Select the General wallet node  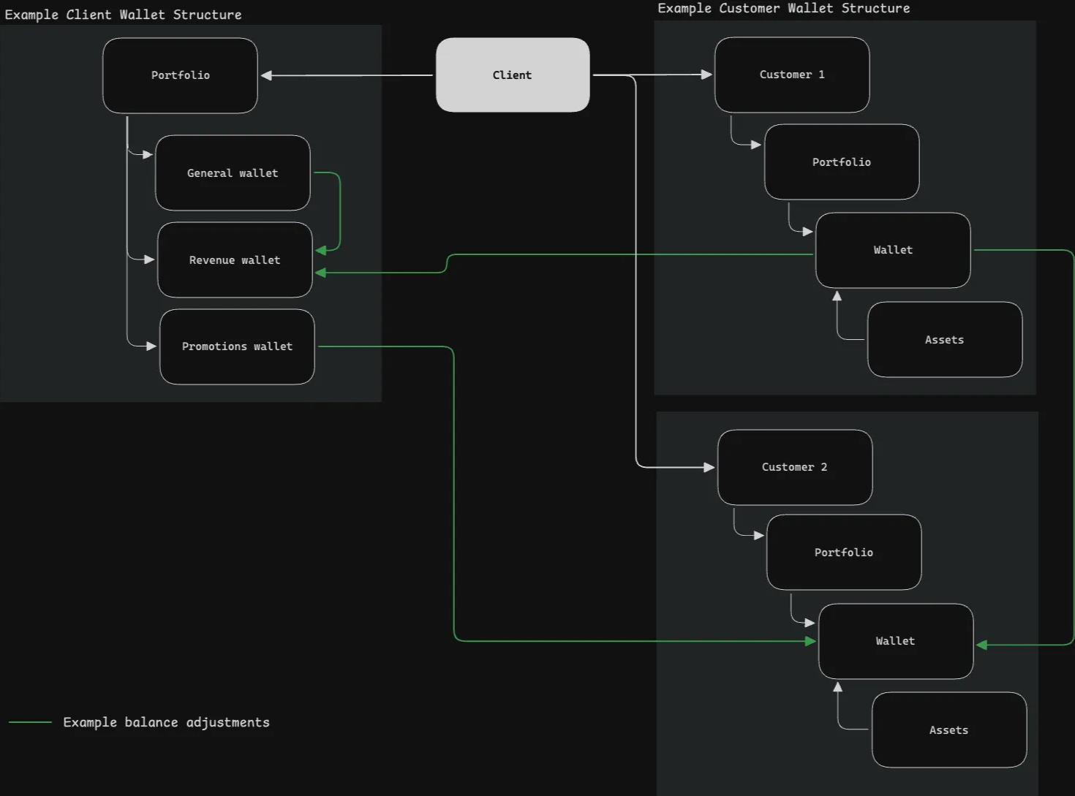point(233,173)
